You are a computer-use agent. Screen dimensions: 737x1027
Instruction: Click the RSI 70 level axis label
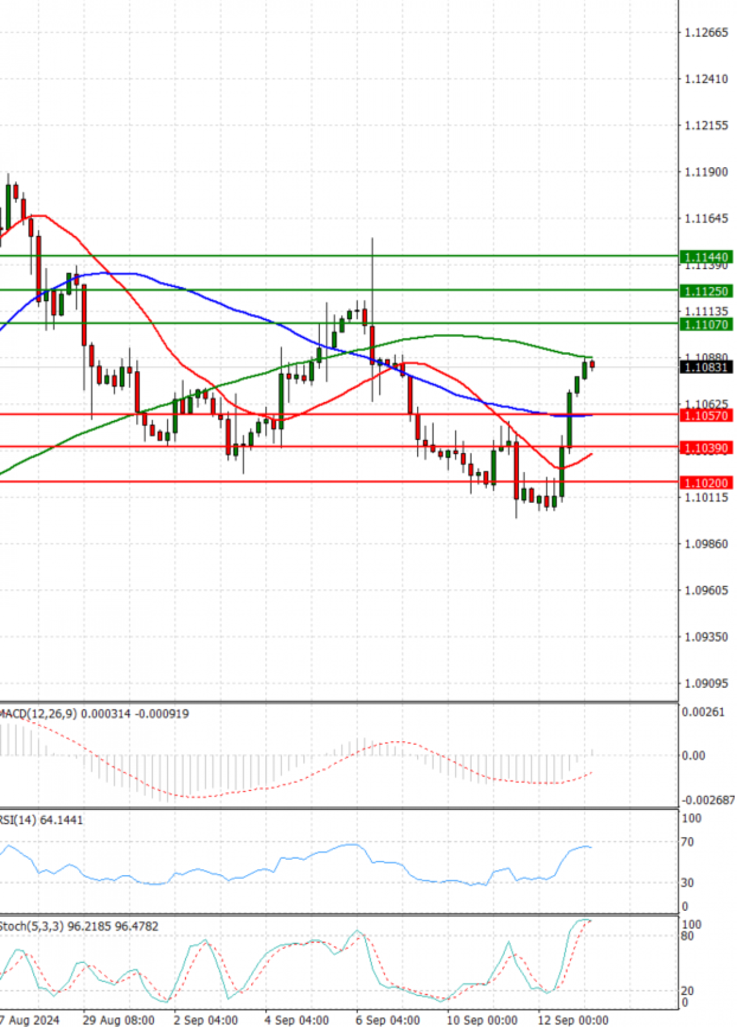coord(687,842)
